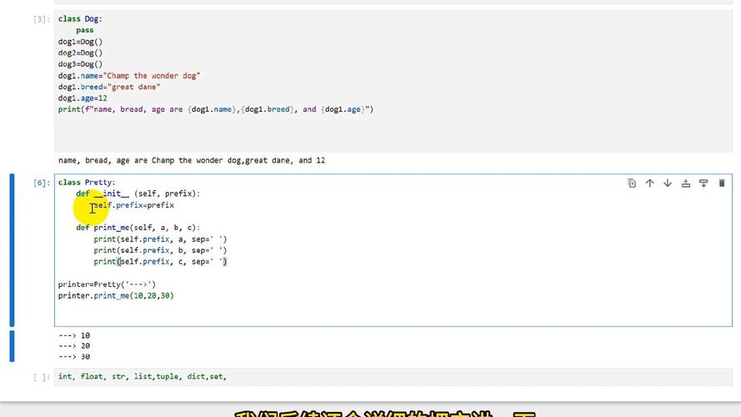This screenshot has height=417, width=741.
Task: Collapse input of cell 6 via blue bar
Action: pyautogui.click(x=13, y=250)
